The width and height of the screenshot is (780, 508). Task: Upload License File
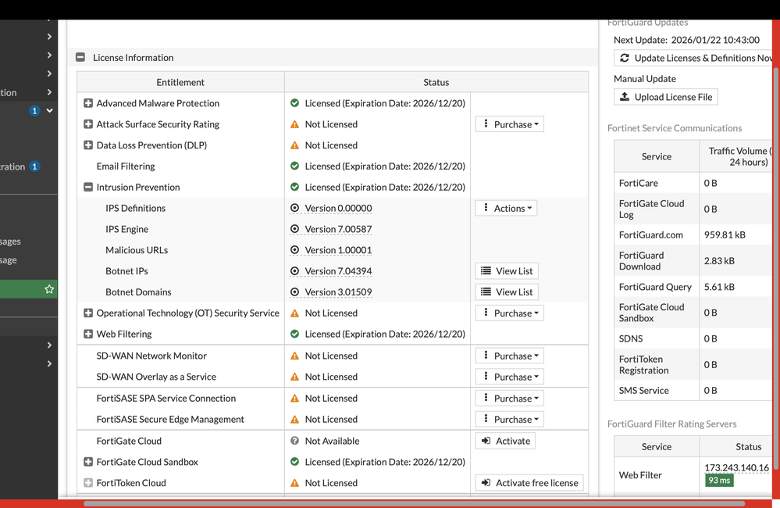coord(665,97)
